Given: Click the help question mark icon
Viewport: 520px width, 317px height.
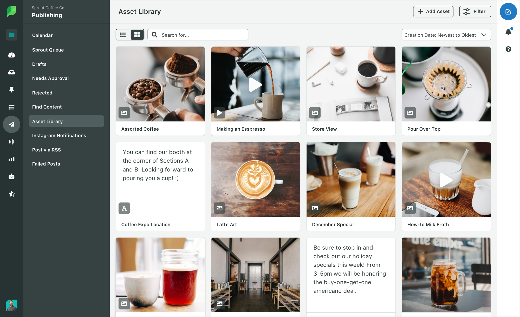Looking at the screenshot, I should [x=509, y=49].
